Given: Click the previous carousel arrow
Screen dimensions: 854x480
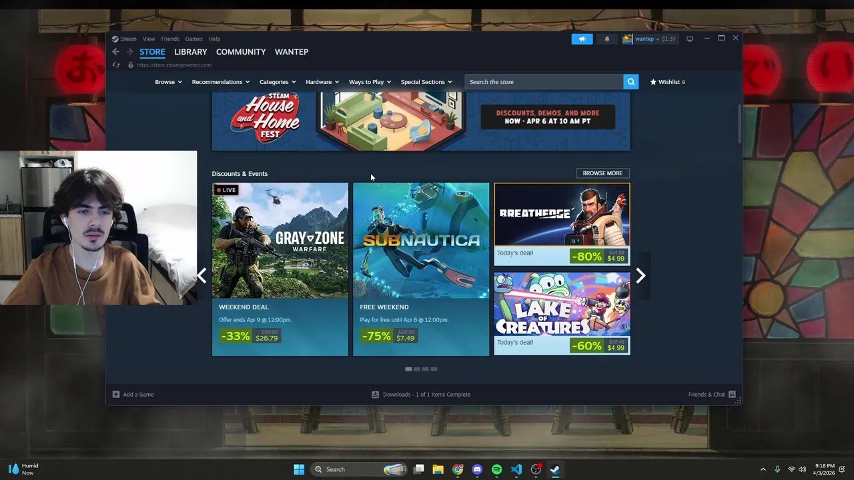Looking at the screenshot, I should tap(201, 275).
